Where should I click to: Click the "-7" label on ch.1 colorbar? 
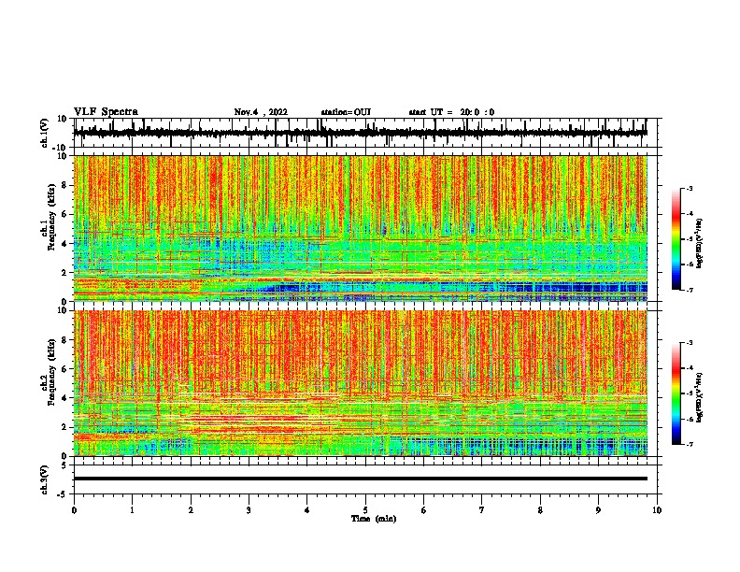click(689, 290)
